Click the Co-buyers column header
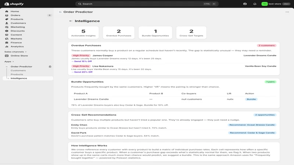 point(189,93)
